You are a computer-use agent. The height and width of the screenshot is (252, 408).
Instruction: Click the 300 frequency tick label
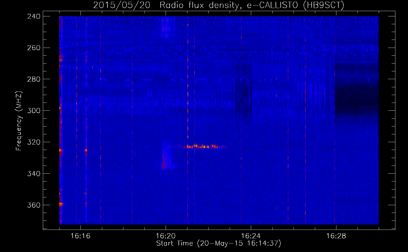tap(34, 111)
